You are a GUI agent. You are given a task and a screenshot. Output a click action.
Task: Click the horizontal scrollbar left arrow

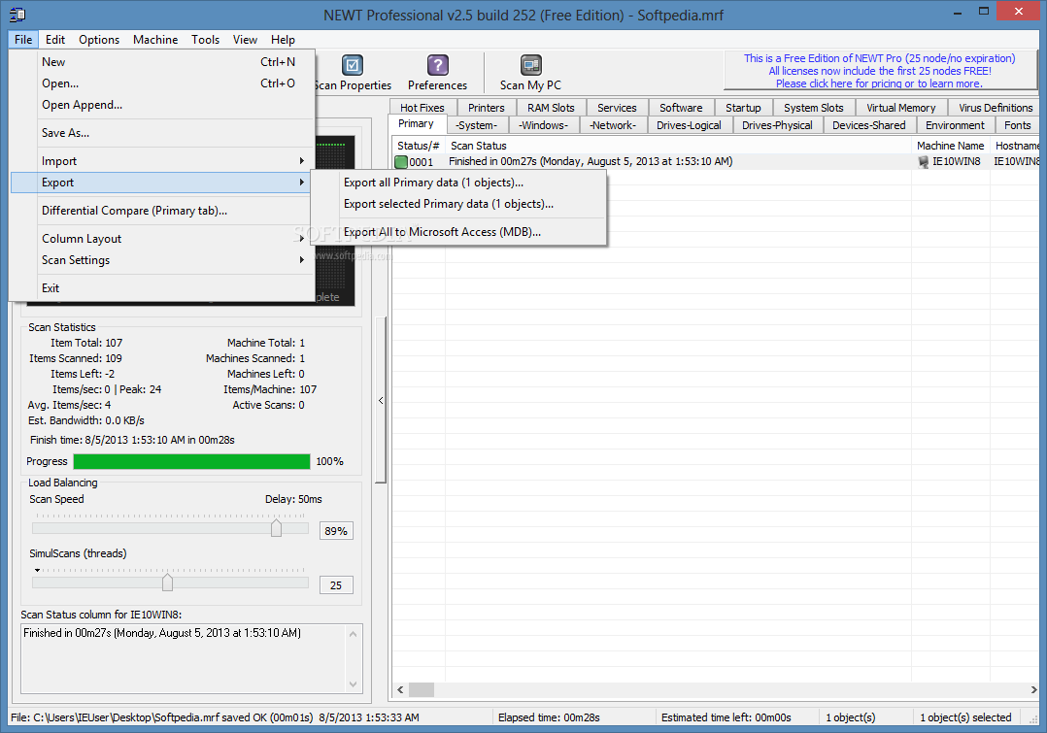400,689
